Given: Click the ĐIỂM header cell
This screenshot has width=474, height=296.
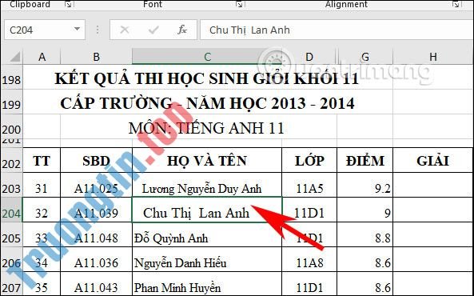Looking at the screenshot, I should point(364,161).
